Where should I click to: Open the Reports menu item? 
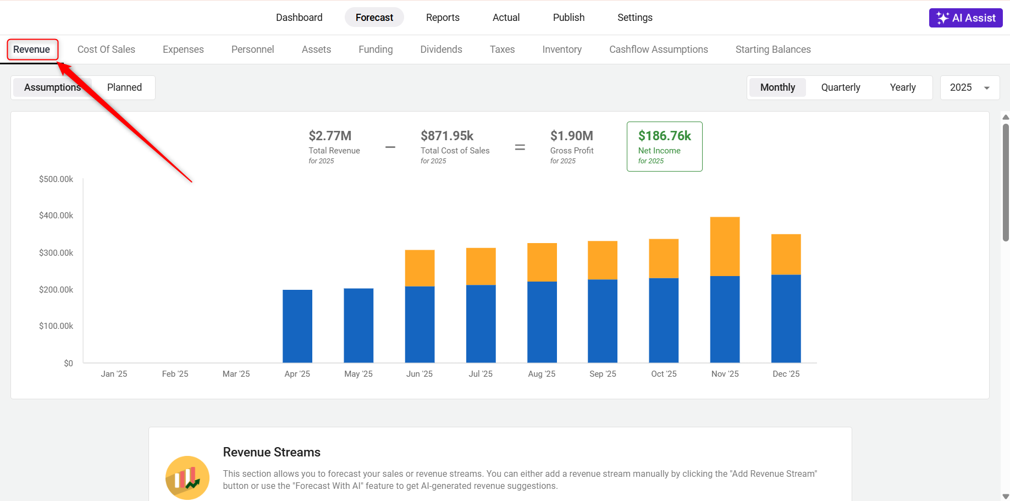tap(443, 18)
